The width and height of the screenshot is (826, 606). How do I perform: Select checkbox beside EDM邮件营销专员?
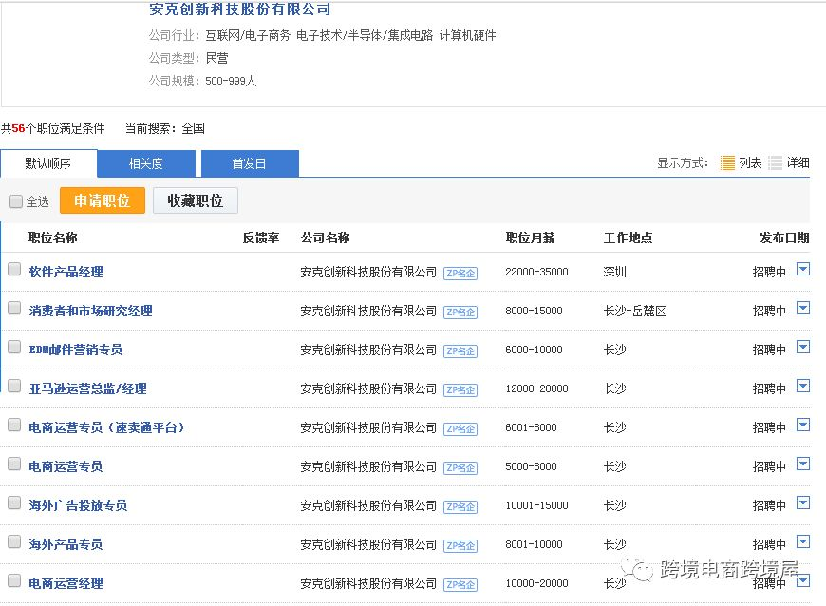(14, 348)
